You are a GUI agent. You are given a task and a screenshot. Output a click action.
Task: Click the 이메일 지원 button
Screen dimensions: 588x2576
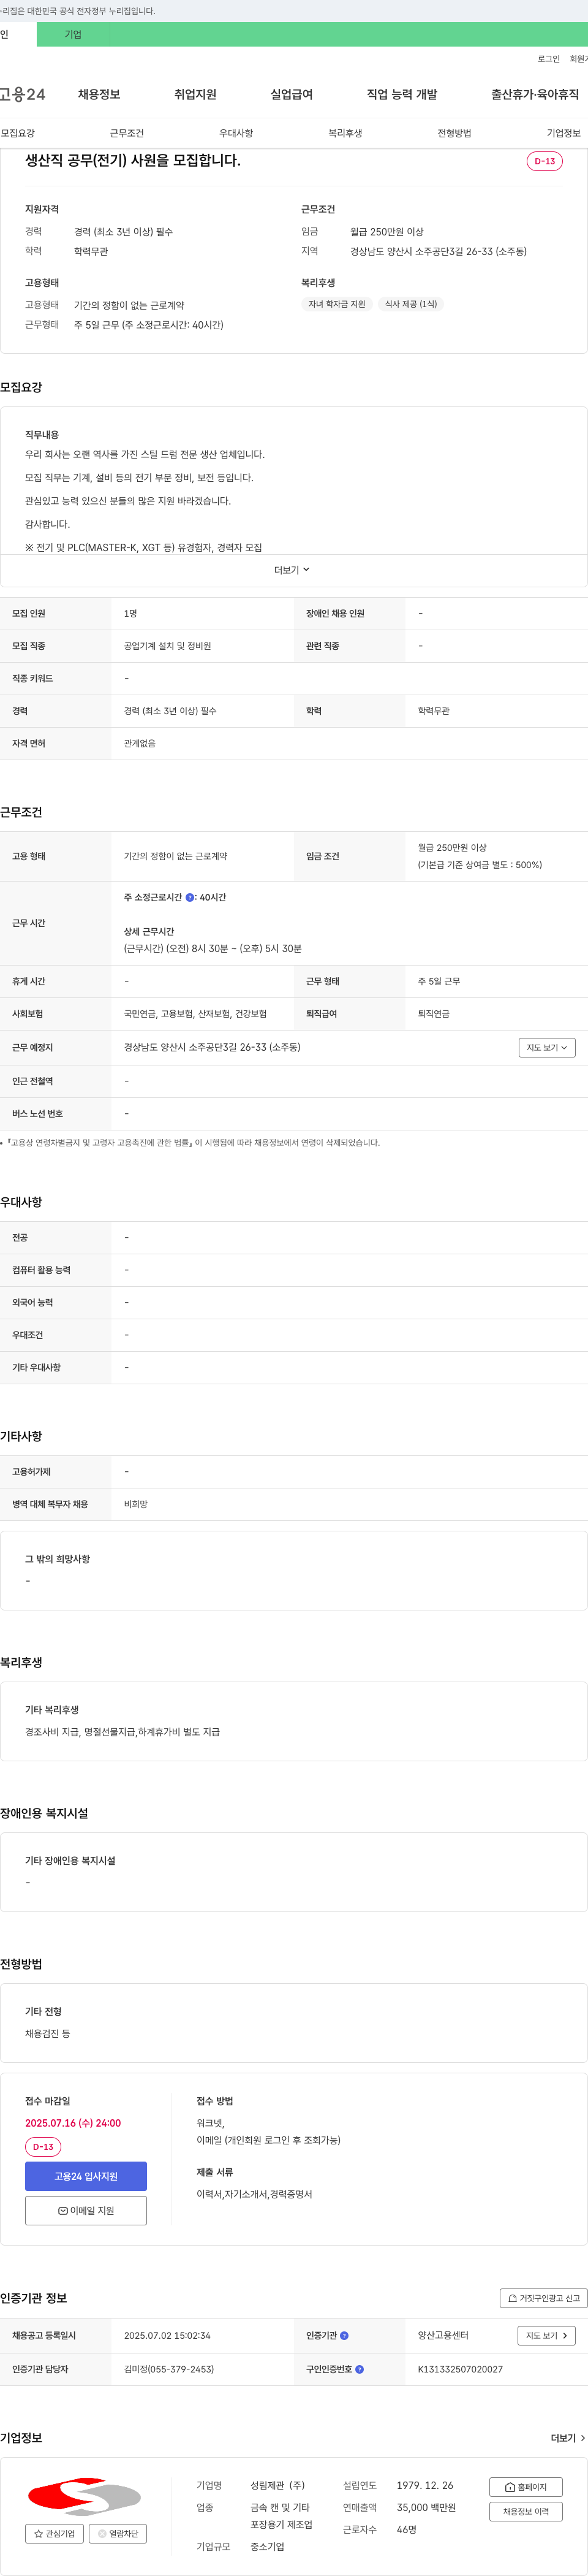click(86, 2210)
